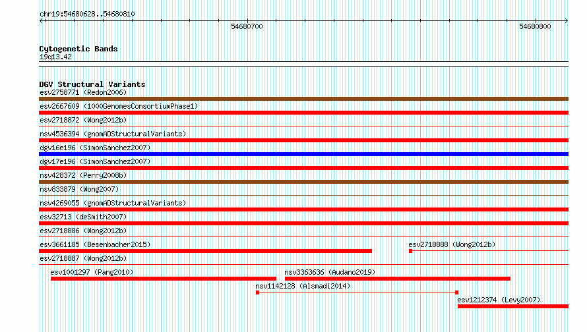Click the blue bar of dgv16e196
This screenshot has height=332, width=587.
303,154
